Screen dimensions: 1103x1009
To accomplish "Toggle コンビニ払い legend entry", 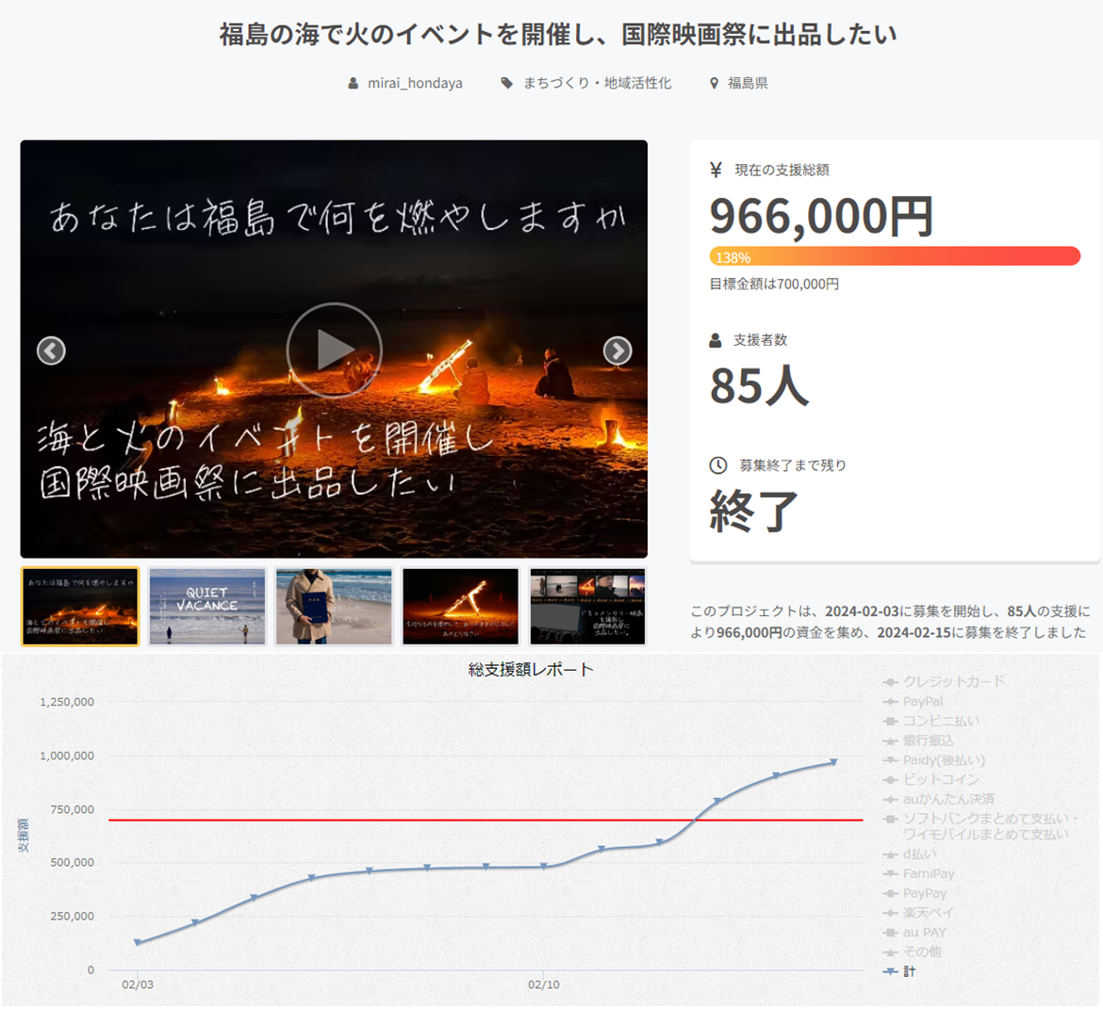I will pyautogui.click(x=940, y=721).
